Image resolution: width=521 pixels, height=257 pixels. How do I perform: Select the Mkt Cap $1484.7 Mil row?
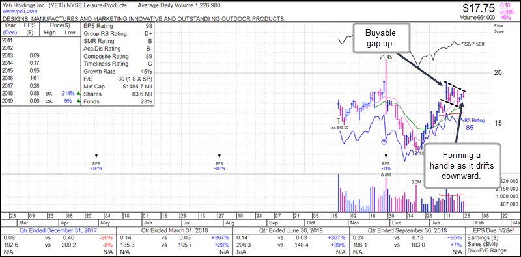click(118, 87)
